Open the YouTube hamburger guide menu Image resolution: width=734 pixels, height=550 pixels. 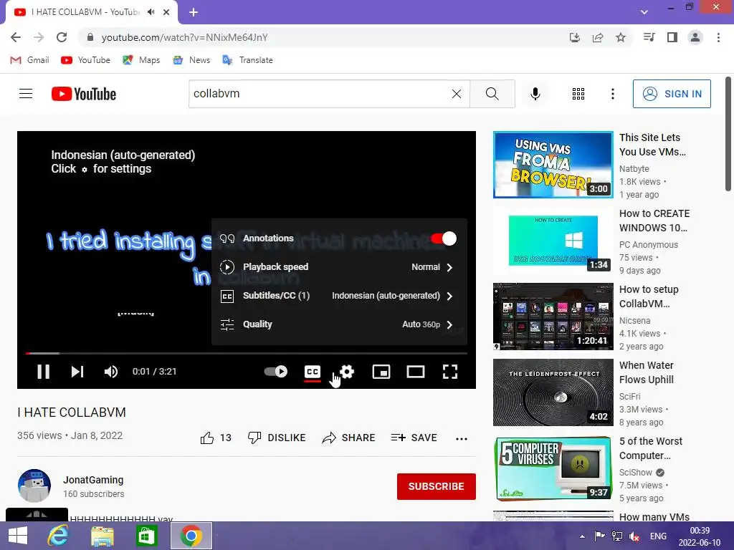(x=26, y=94)
